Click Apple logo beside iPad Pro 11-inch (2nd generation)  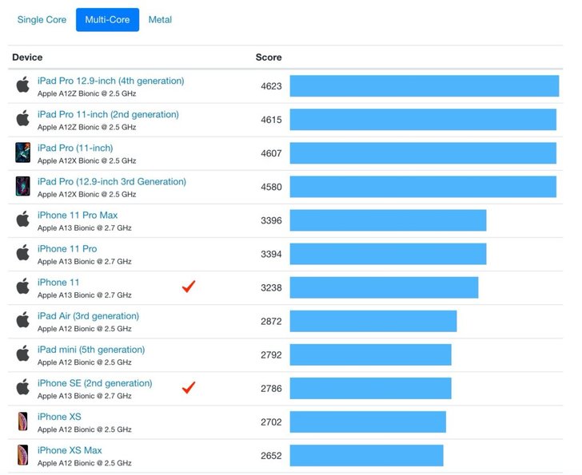coord(22,118)
